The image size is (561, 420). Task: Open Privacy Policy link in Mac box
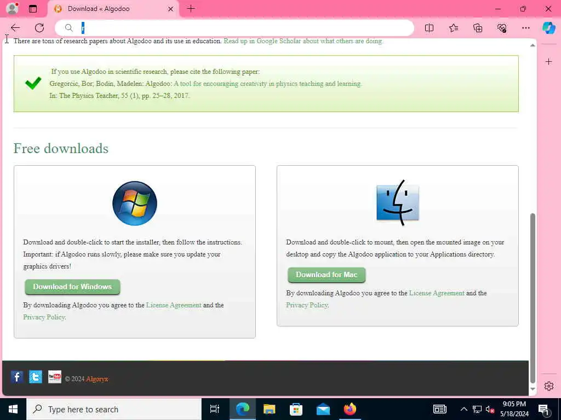(307, 305)
